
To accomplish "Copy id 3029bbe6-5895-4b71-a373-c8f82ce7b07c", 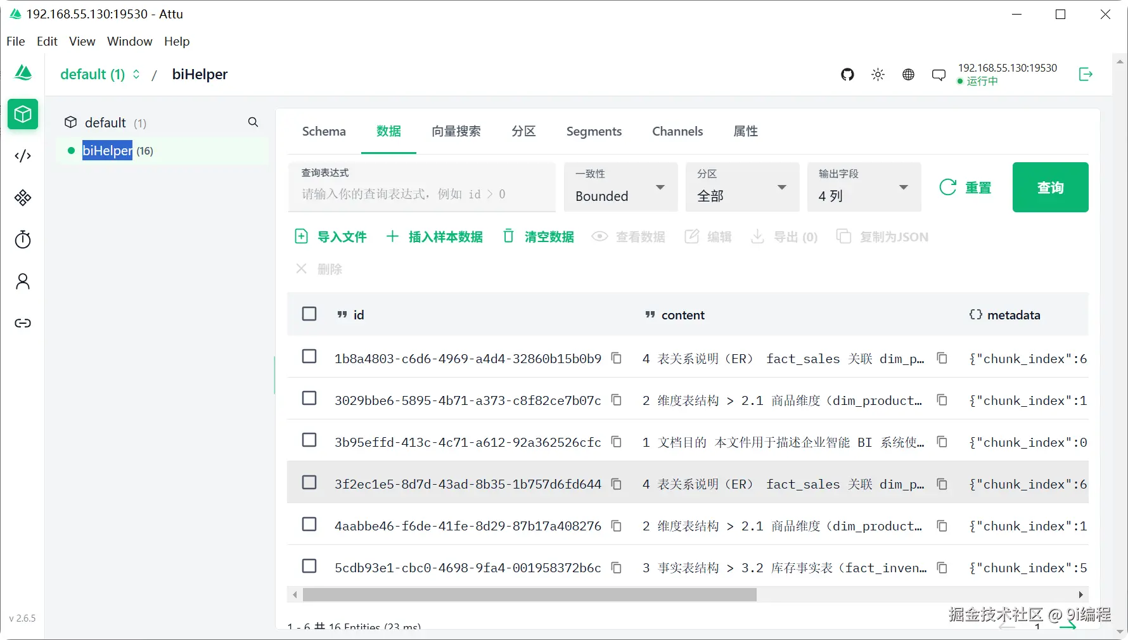I will coord(616,400).
